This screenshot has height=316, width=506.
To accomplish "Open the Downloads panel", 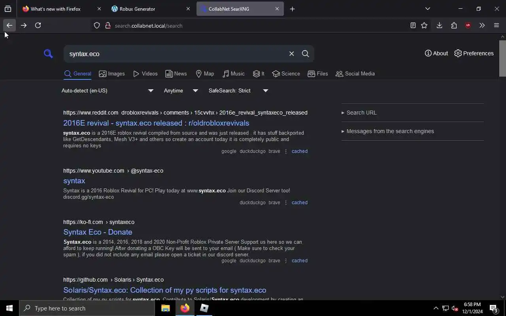I will pyautogui.click(x=439, y=25).
